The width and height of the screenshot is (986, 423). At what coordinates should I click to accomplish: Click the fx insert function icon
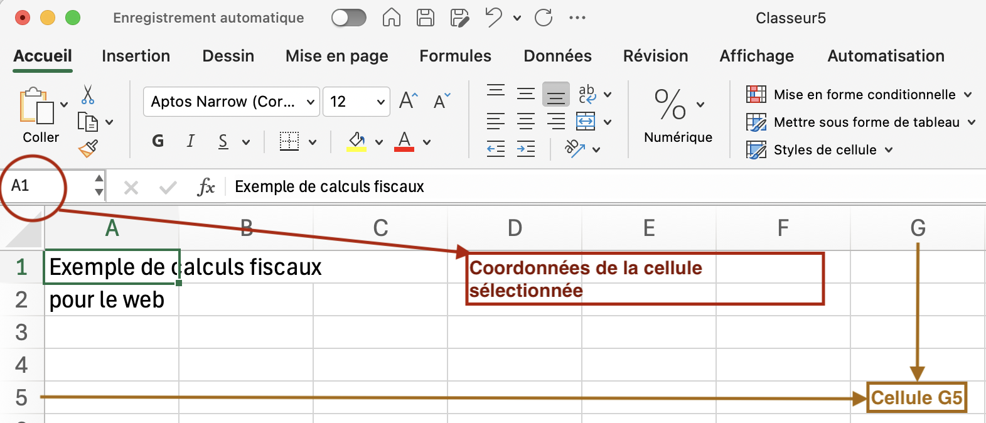[206, 186]
